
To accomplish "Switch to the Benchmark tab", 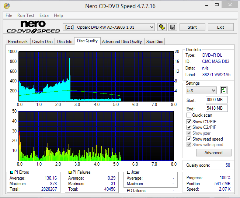I will (x=18, y=42).
